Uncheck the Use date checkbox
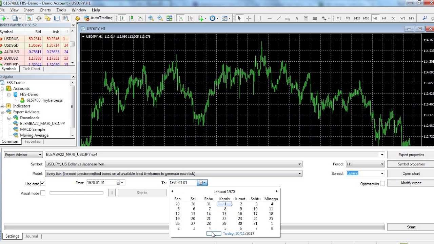The width and height of the screenshot is (434, 244). (x=43, y=184)
